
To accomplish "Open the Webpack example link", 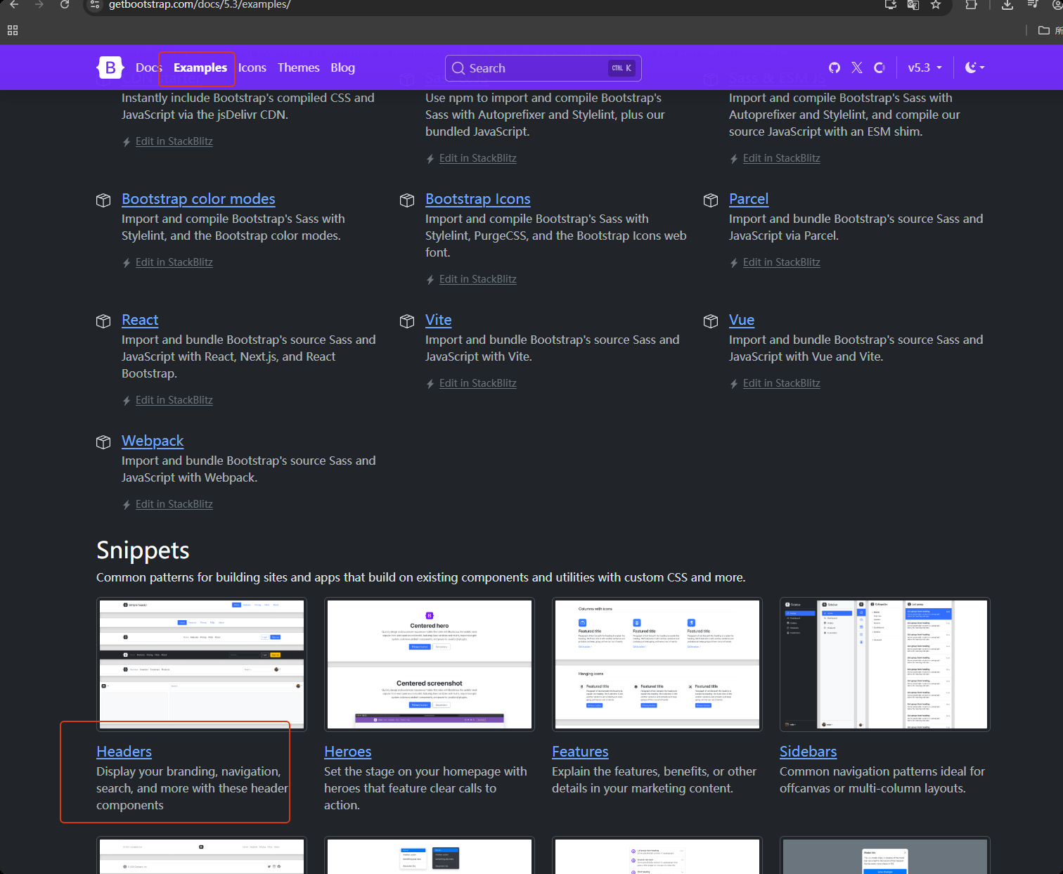I will point(153,441).
